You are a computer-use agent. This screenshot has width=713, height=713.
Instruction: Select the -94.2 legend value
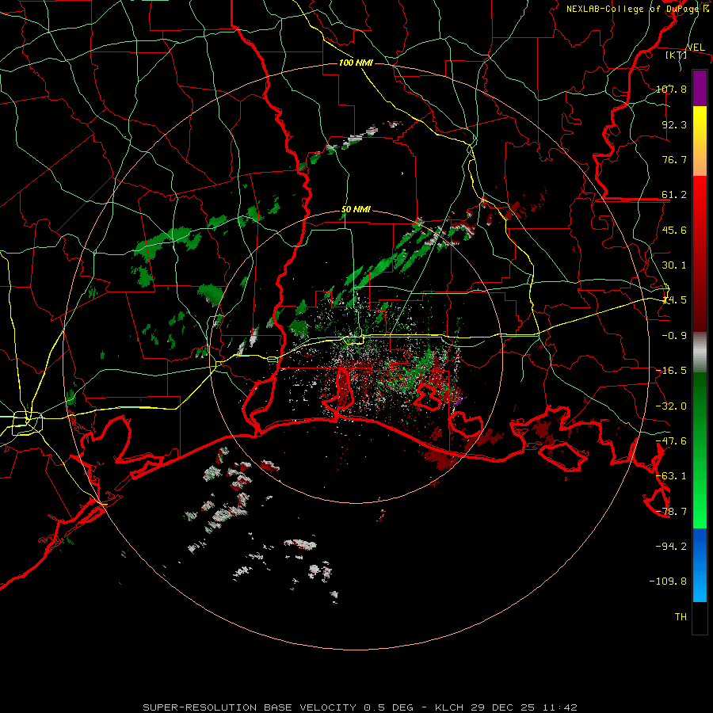[672, 546]
